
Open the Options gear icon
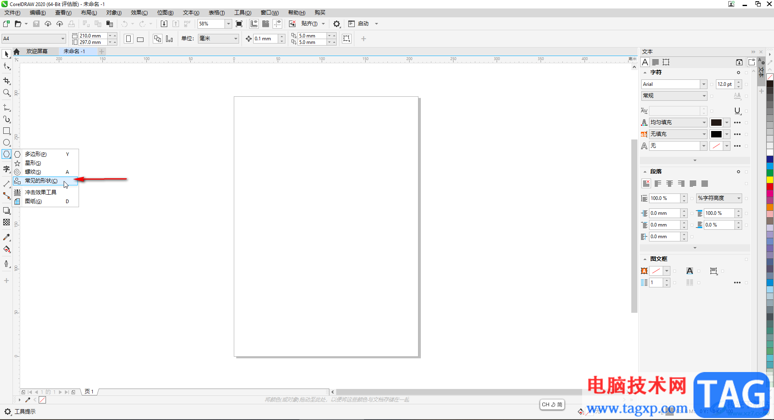pos(337,24)
